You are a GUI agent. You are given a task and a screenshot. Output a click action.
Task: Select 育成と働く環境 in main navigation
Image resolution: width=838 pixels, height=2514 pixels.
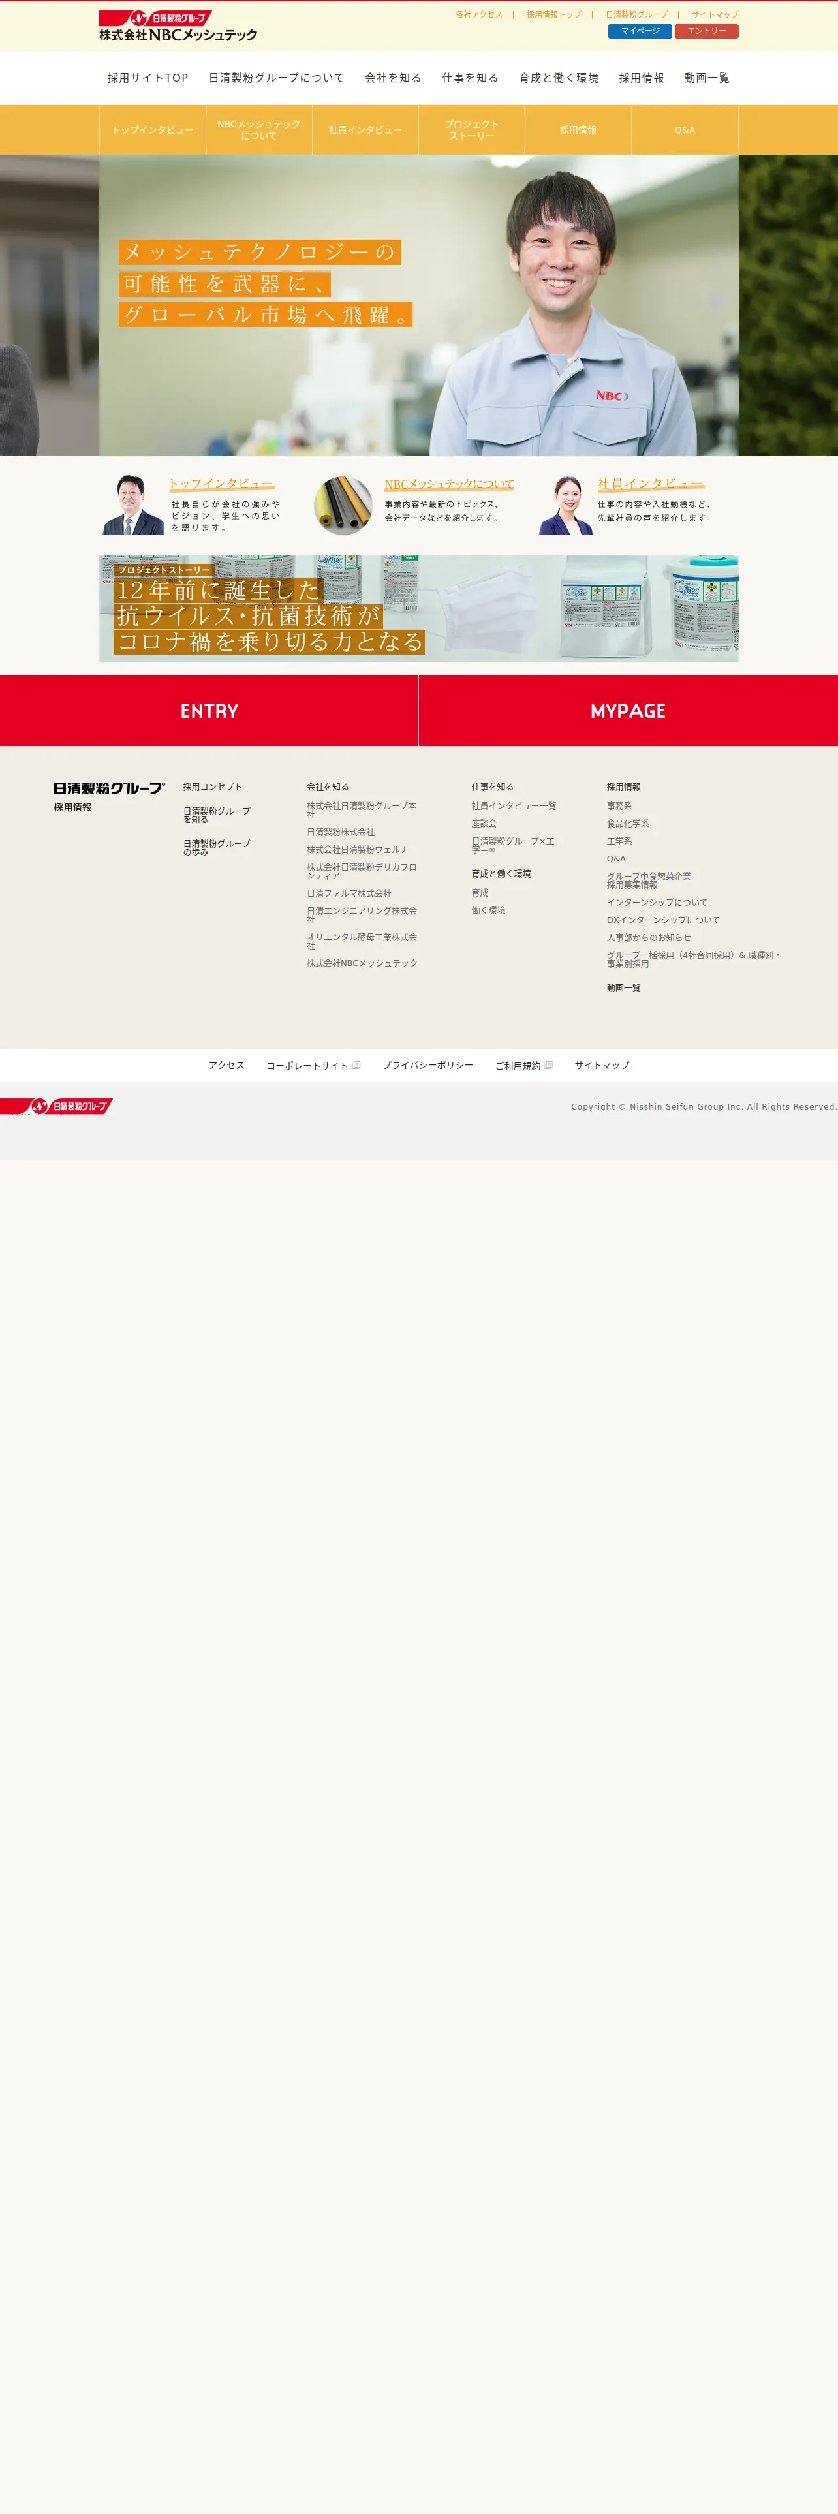click(559, 78)
